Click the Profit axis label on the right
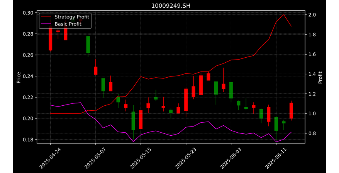The width and height of the screenshot is (339, 173). (x=320, y=77)
